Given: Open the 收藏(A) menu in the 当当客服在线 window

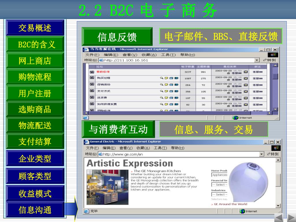Looking at the screenshot, I should (x=149, y=55).
